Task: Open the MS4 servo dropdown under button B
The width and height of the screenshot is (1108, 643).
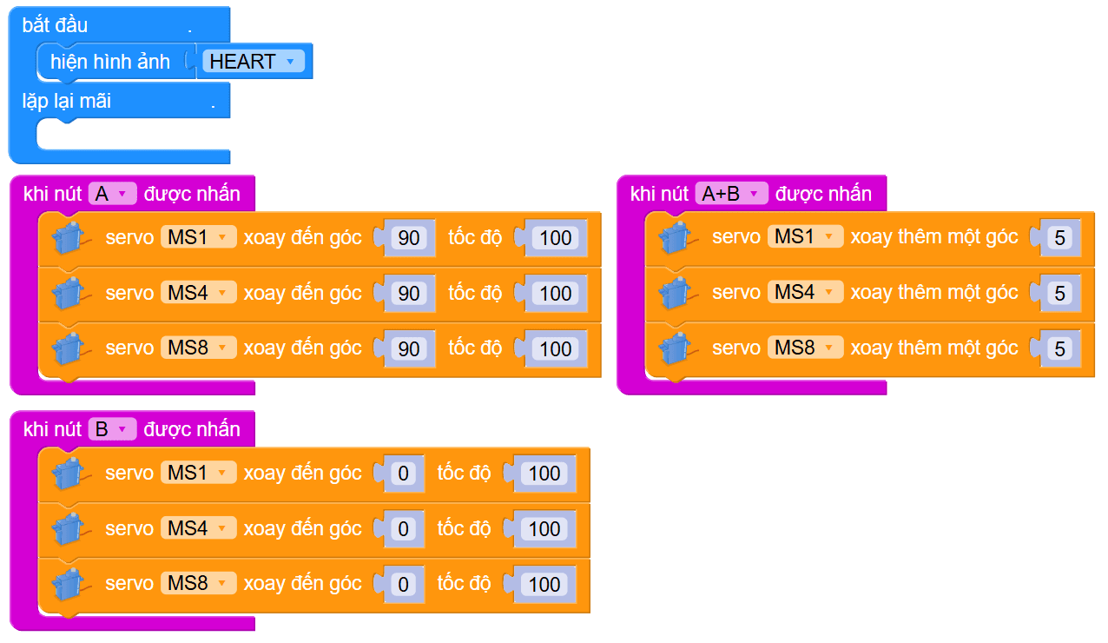Action: click(198, 528)
